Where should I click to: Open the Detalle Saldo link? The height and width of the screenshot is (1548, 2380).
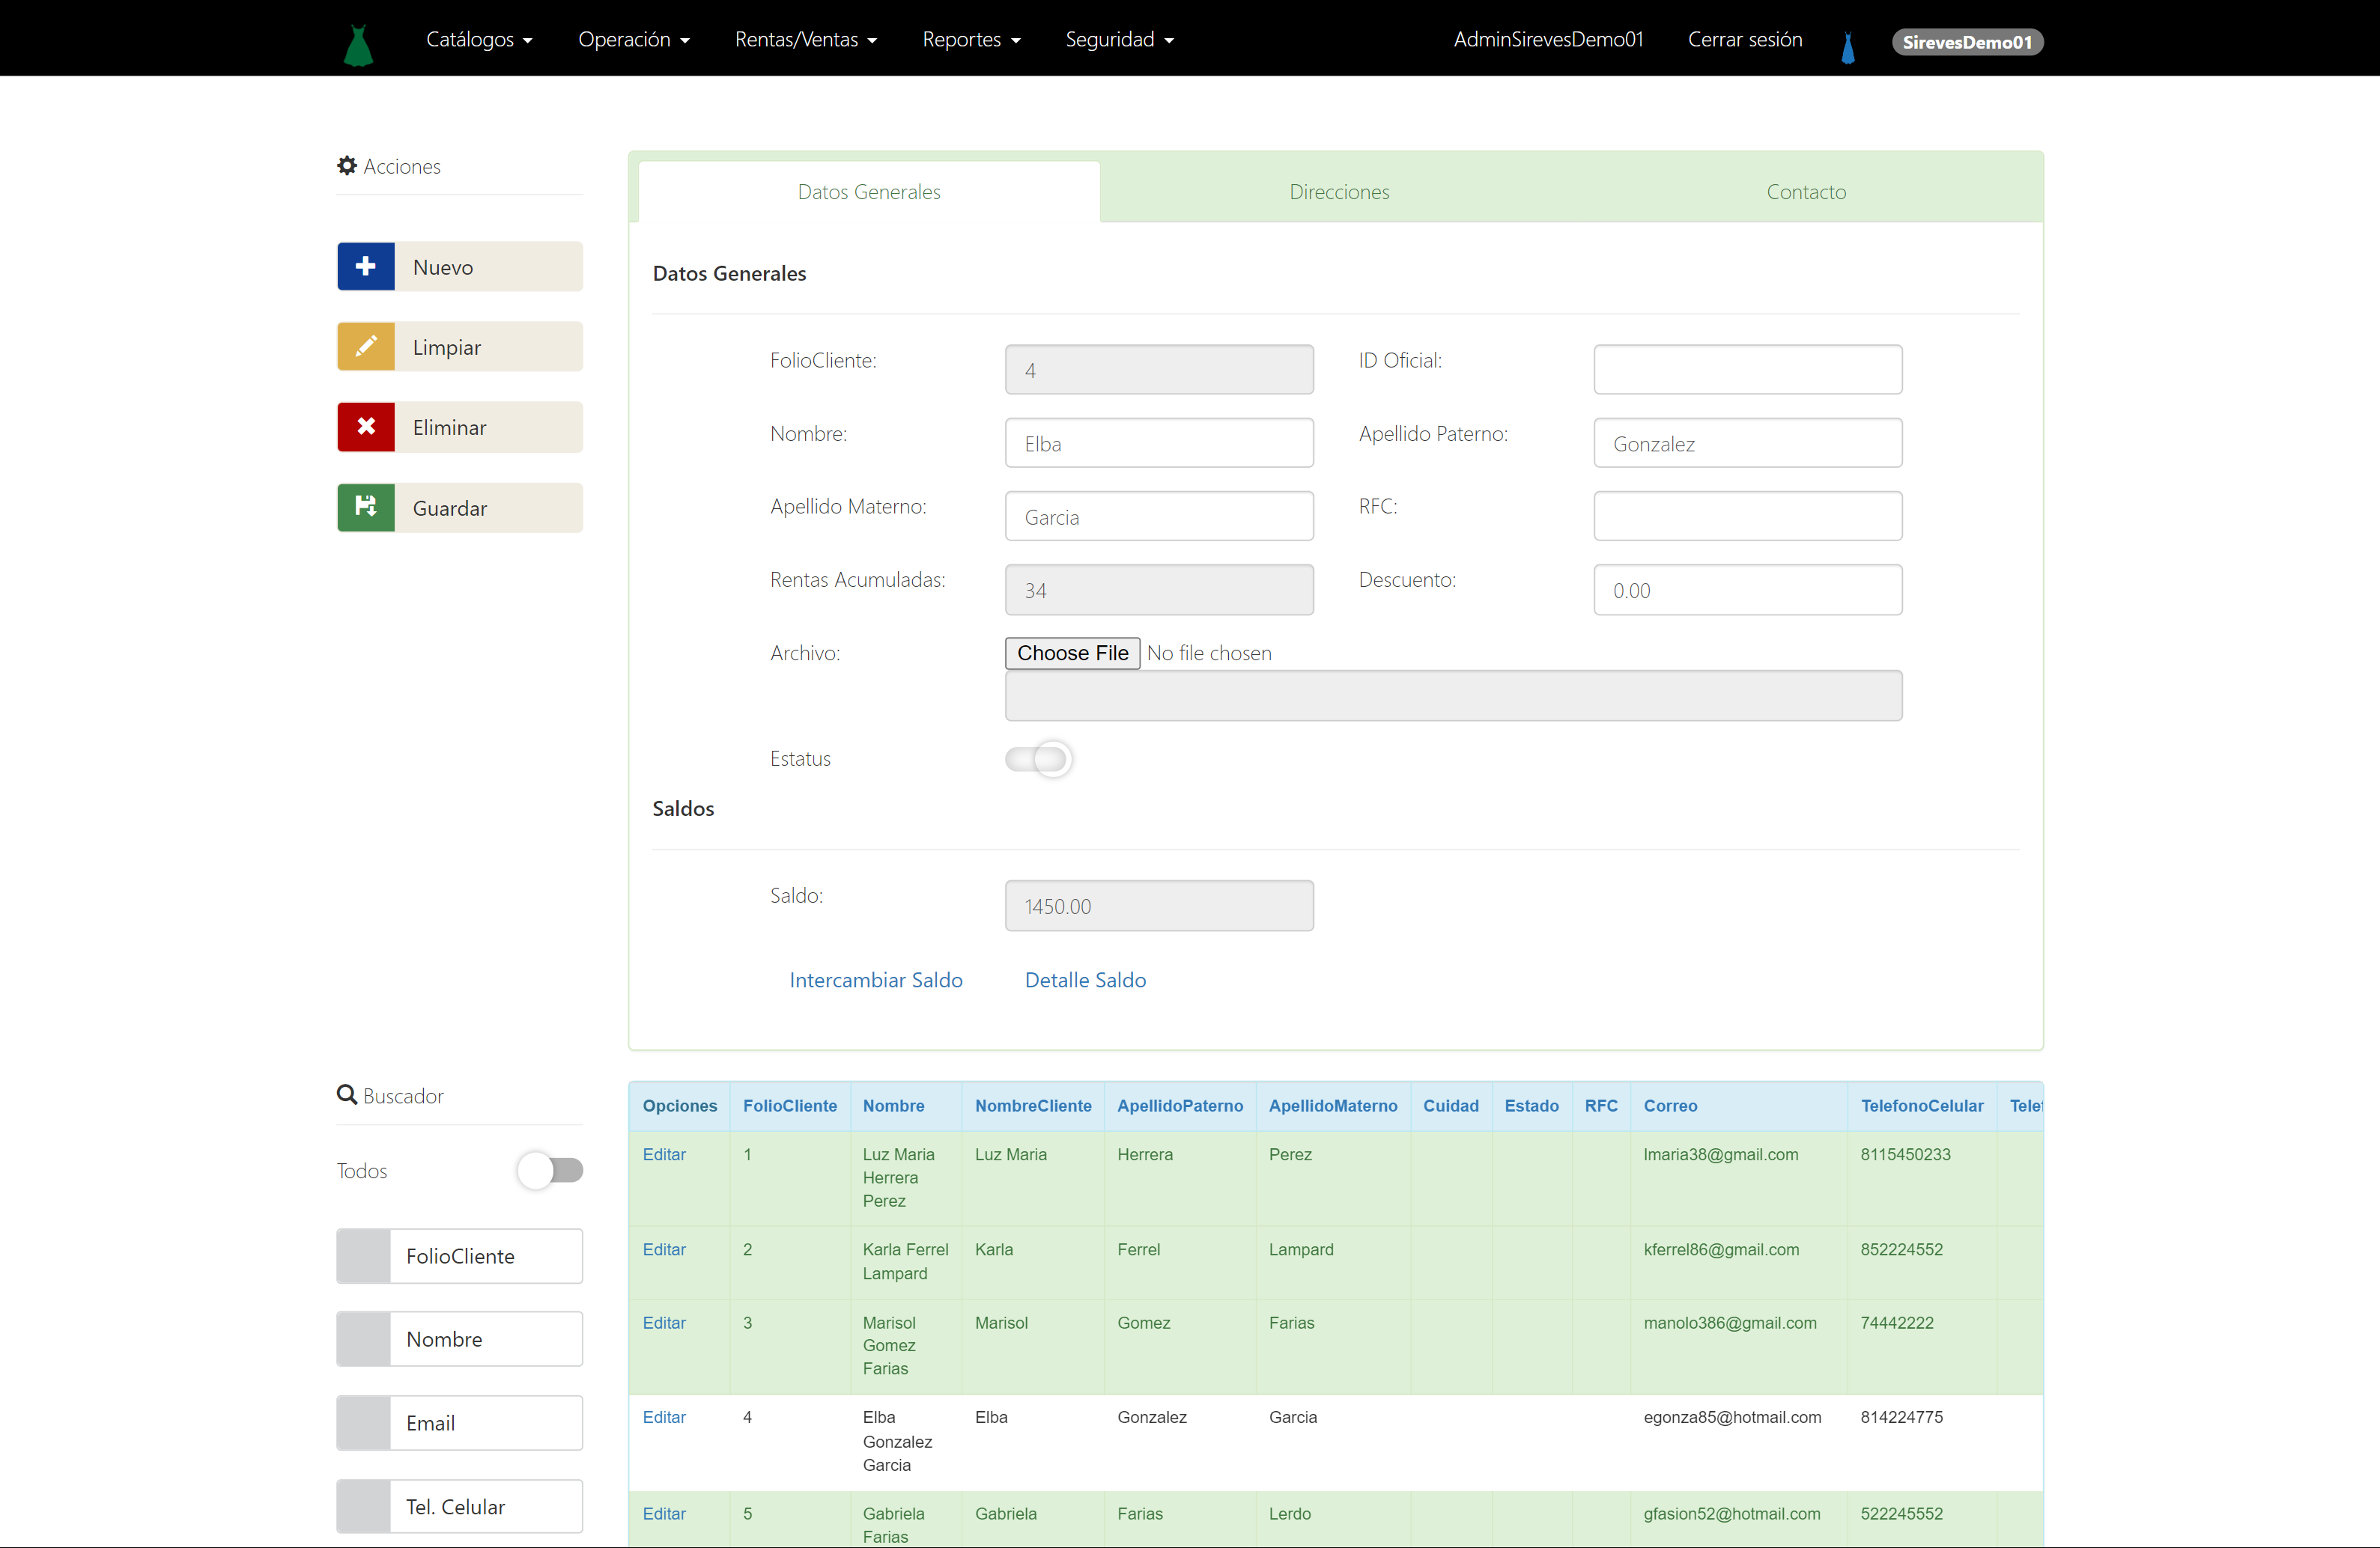(x=1085, y=979)
